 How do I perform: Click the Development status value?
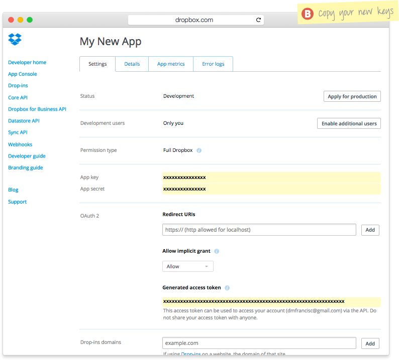(178, 96)
